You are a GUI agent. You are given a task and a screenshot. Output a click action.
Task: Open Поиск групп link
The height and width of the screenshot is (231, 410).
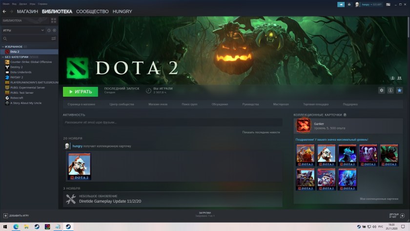[x=189, y=104]
